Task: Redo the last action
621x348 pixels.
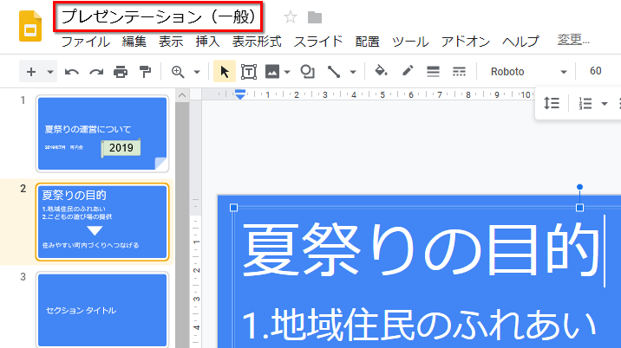Action: [96, 72]
